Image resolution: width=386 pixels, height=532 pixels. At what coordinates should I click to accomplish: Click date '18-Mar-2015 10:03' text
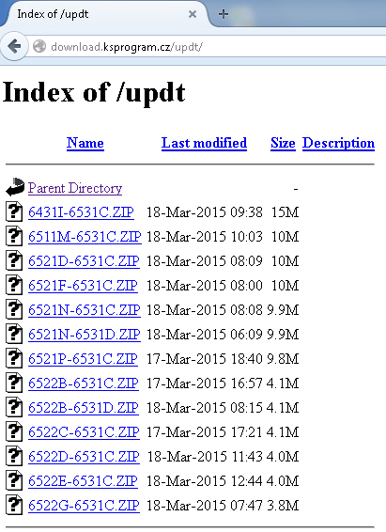[x=205, y=237]
